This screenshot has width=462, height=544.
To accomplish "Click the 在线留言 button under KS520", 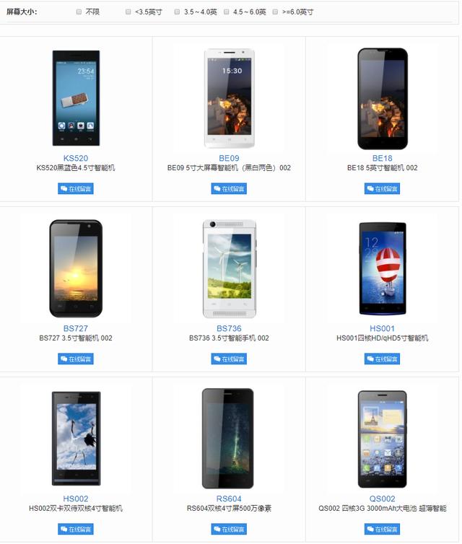I will (x=76, y=189).
